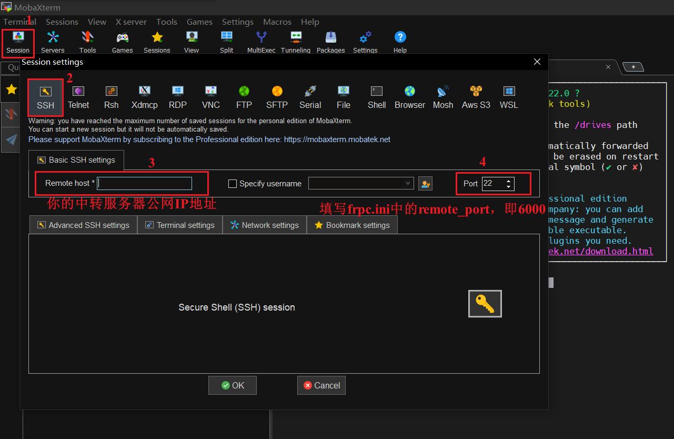The image size is (674, 439).
Task: Confirm session with the OK button
Action: pyautogui.click(x=233, y=385)
